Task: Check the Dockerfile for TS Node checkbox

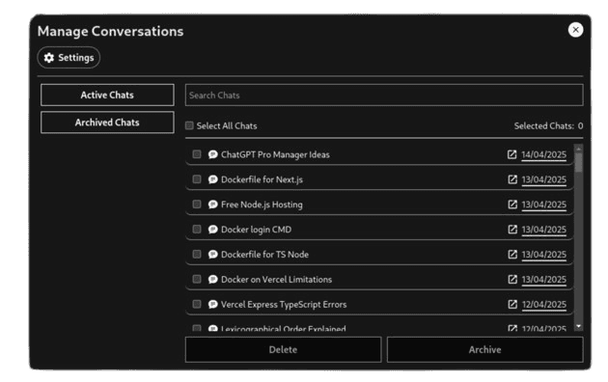Action: [x=197, y=254]
